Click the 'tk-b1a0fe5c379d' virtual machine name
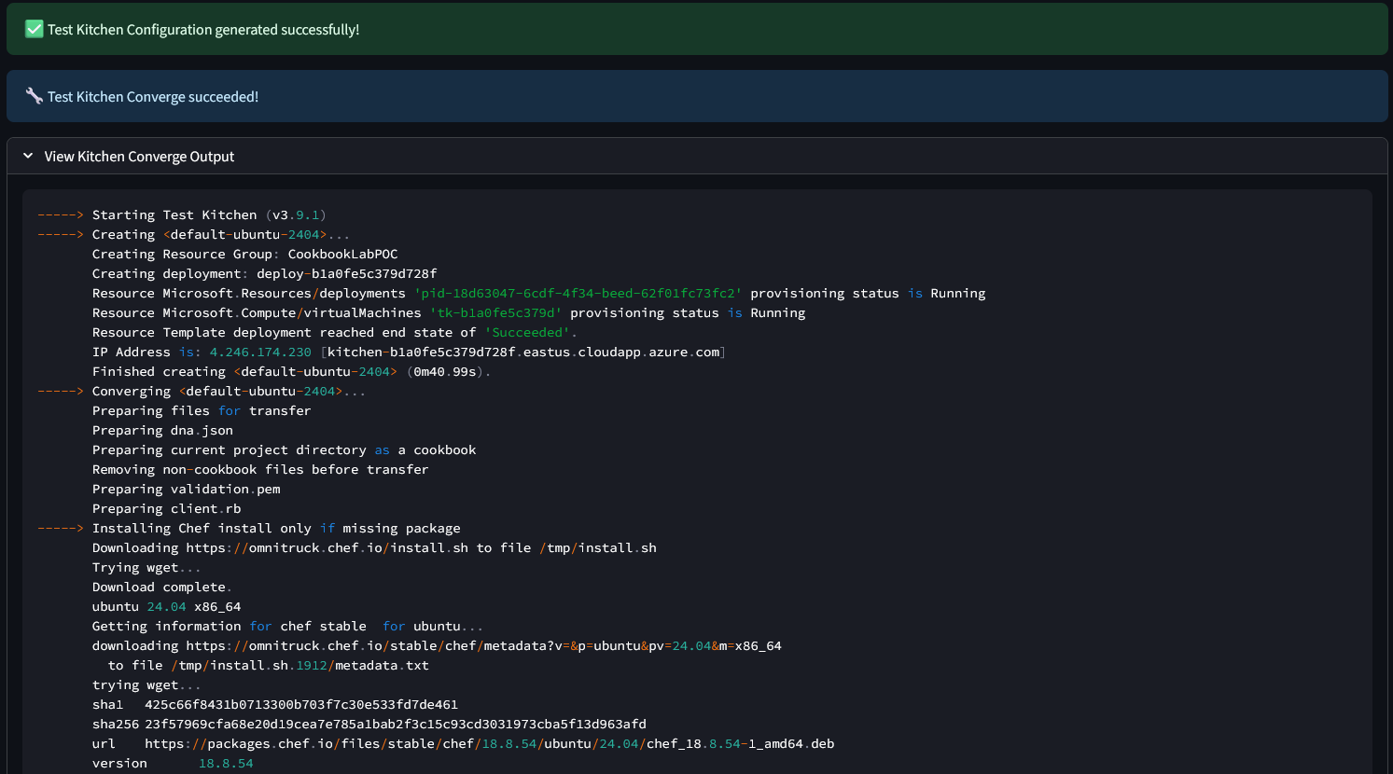 tap(495, 313)
